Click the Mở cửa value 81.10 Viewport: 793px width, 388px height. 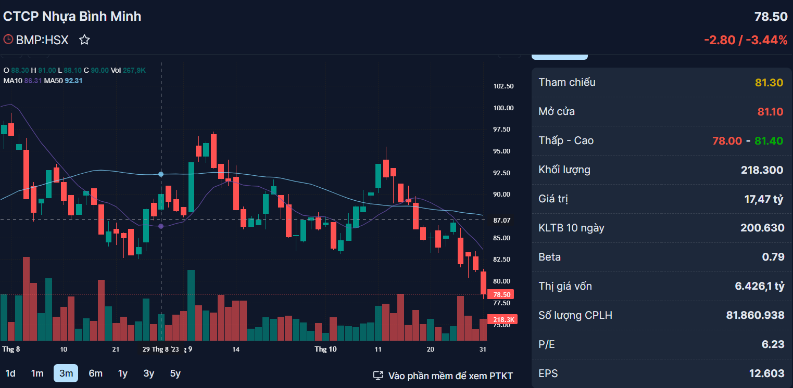pyautogui.click(x=770, y=111)
